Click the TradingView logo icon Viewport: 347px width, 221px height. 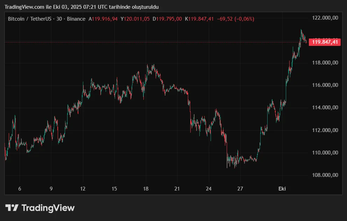click(x=12, y=208)
